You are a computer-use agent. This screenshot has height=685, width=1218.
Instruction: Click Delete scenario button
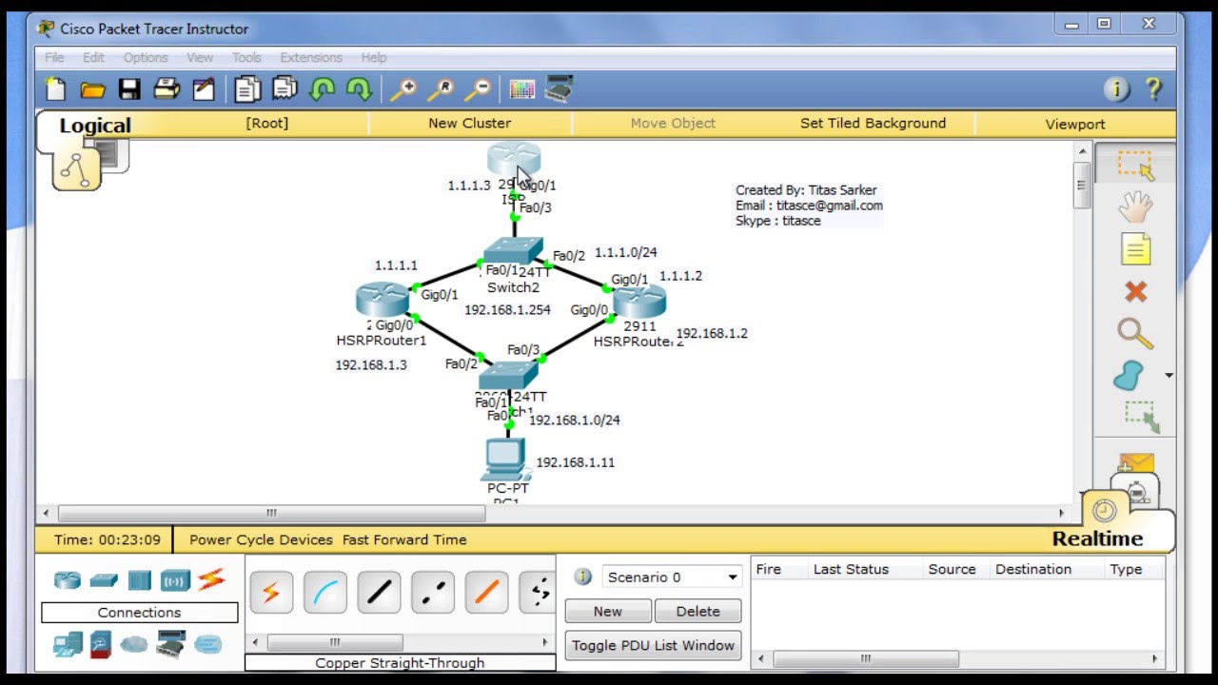698,611
